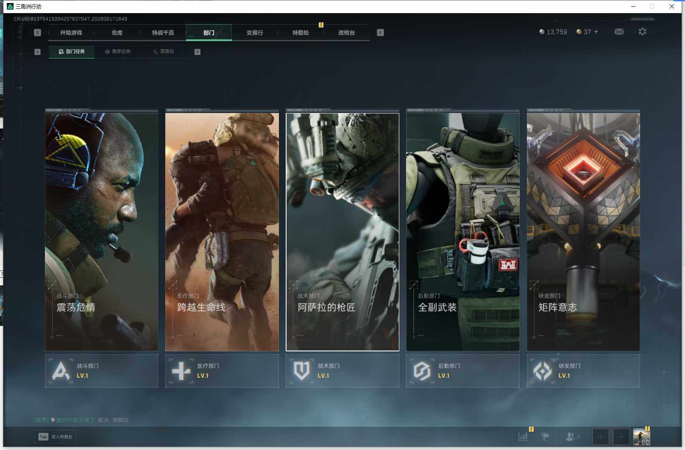Click the 后勤部门 LV.1 button

pos(462,371)
